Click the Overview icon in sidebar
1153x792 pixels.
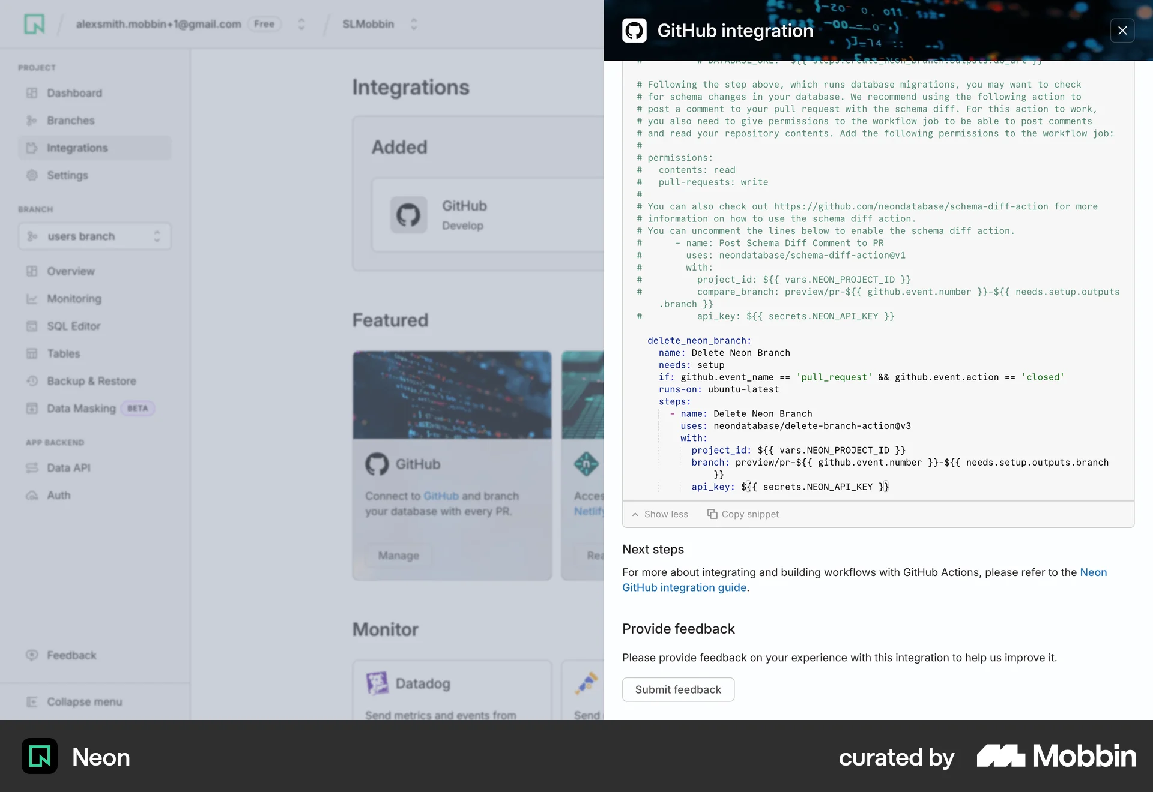click(x=32, y=271)
